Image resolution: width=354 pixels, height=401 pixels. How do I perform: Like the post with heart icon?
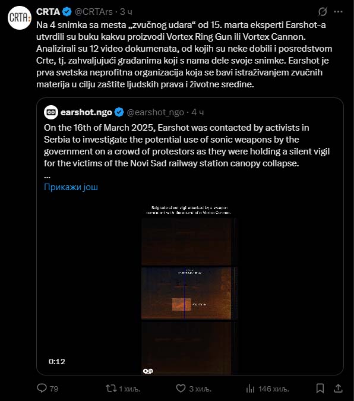coord(181,389)
